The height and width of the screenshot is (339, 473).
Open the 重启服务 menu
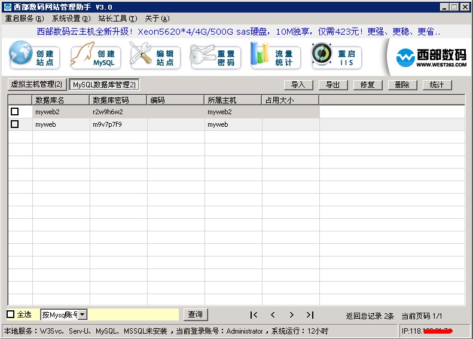[x=25, y=19]
